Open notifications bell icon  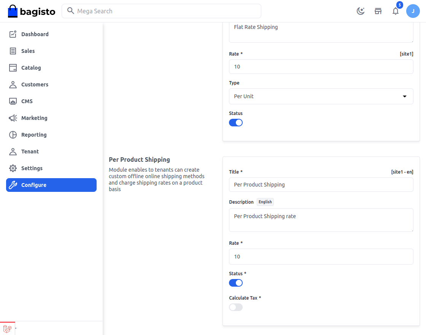click(x=396, y=11)
